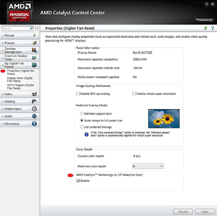
Task: Enable GPU up-scaling checkbox
Action: tap(78, 94)
